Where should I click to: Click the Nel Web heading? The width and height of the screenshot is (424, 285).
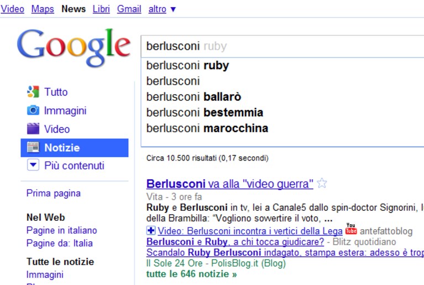point(46,217)
